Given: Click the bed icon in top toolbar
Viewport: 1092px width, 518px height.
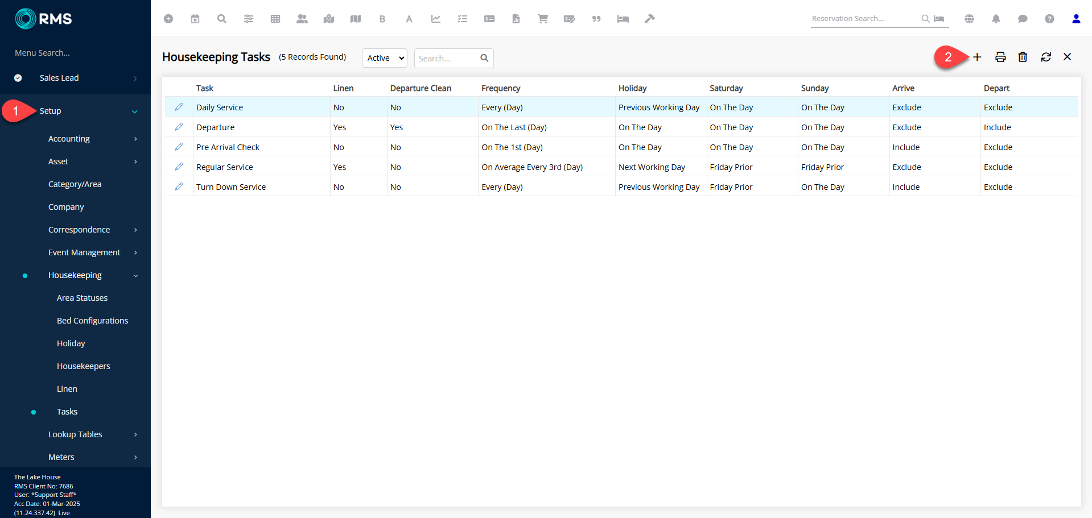Looking at the screenshot, I should click(623, 19).
